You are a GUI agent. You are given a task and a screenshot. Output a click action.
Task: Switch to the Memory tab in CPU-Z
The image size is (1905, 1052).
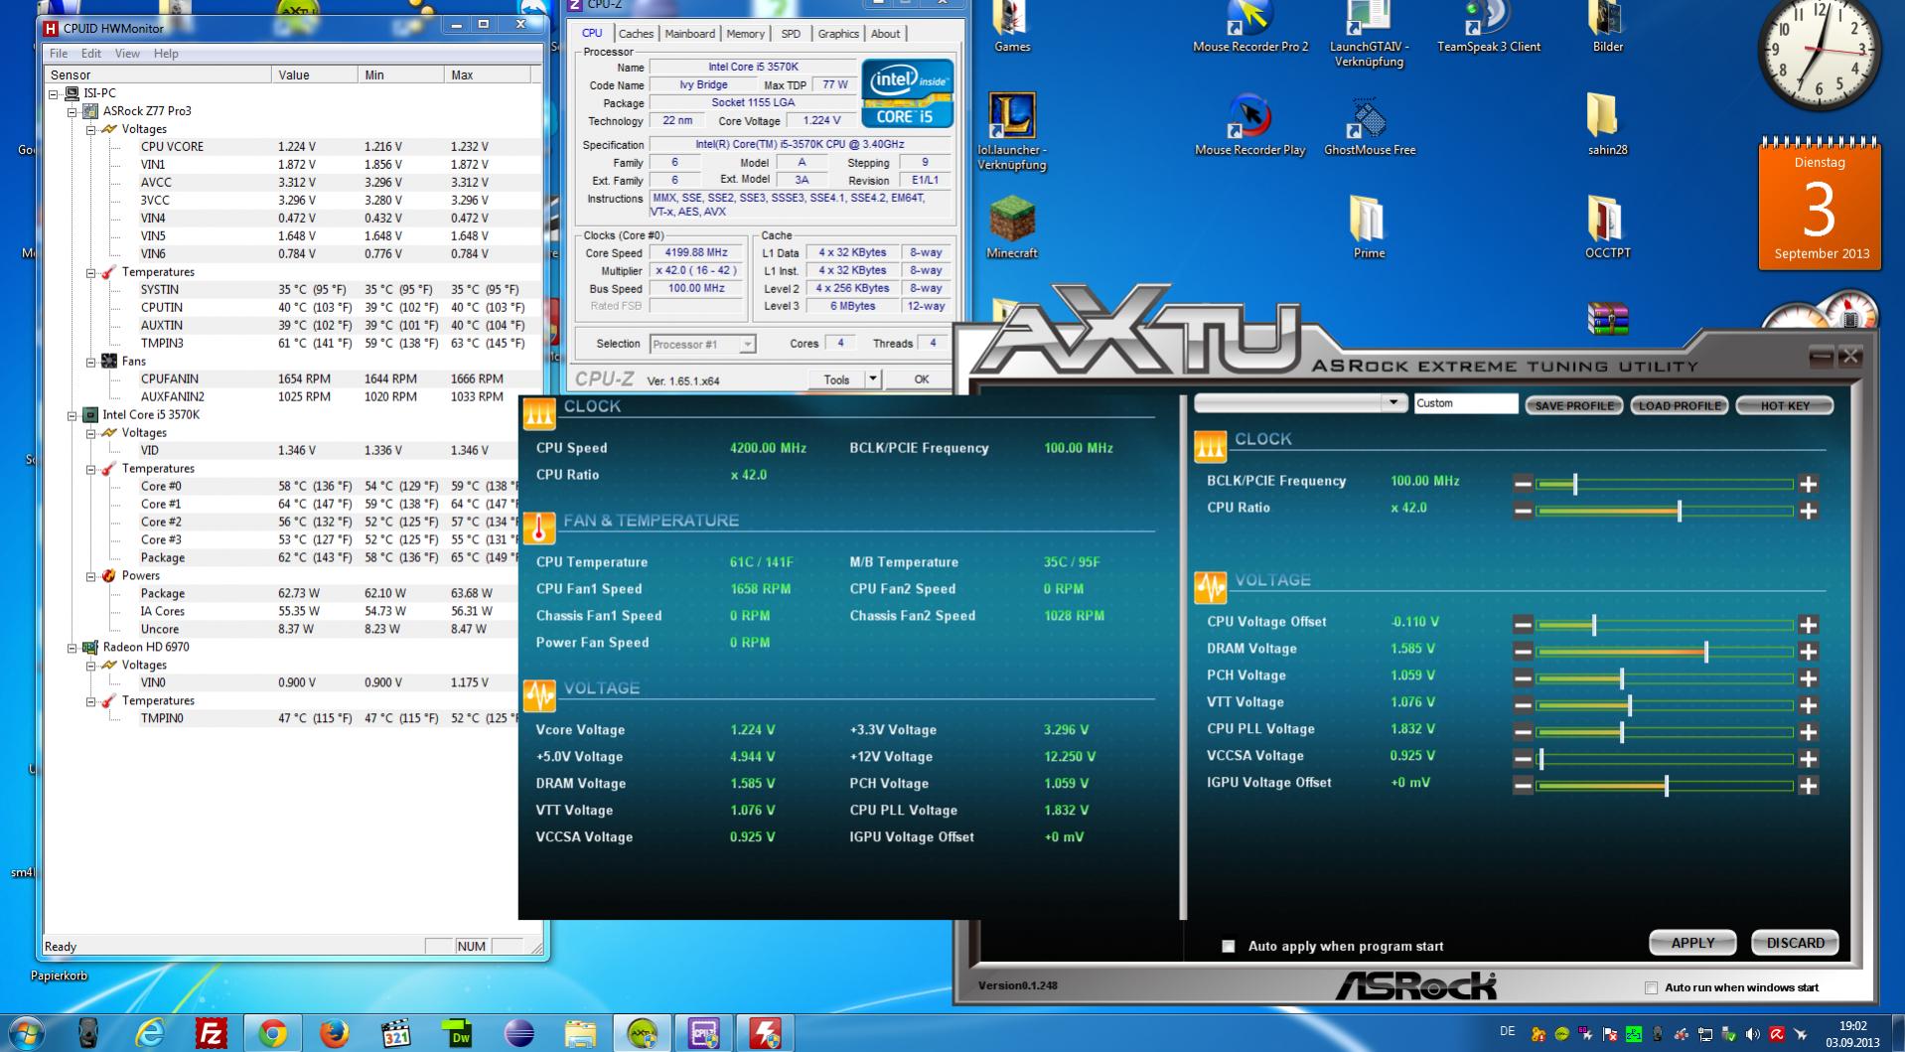point(745,34)
